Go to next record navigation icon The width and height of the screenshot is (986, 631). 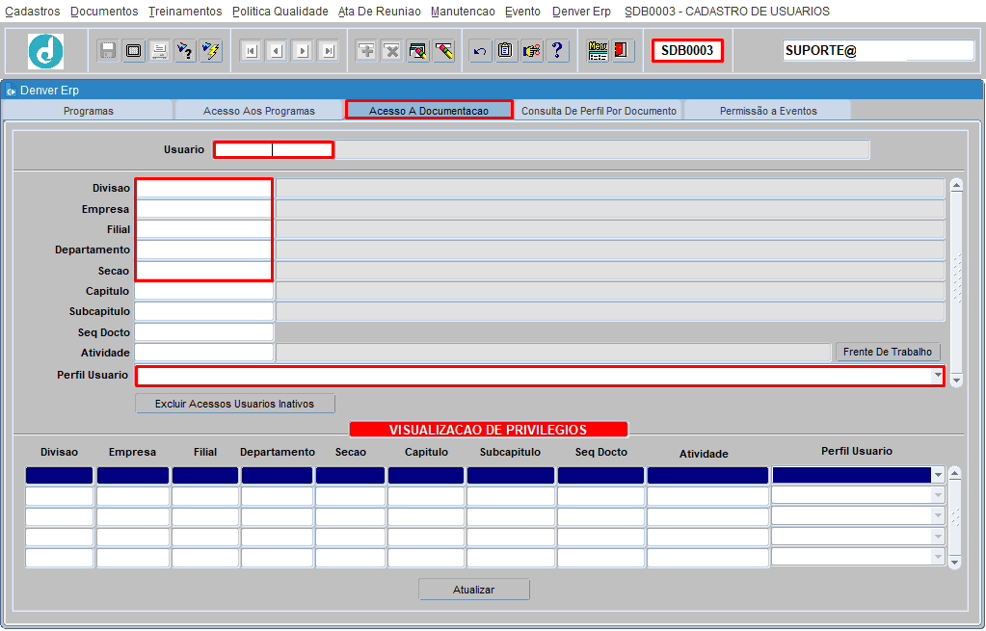point(303,50)
